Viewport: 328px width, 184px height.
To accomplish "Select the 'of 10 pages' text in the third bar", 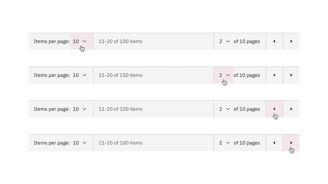I will pos(247,109).
